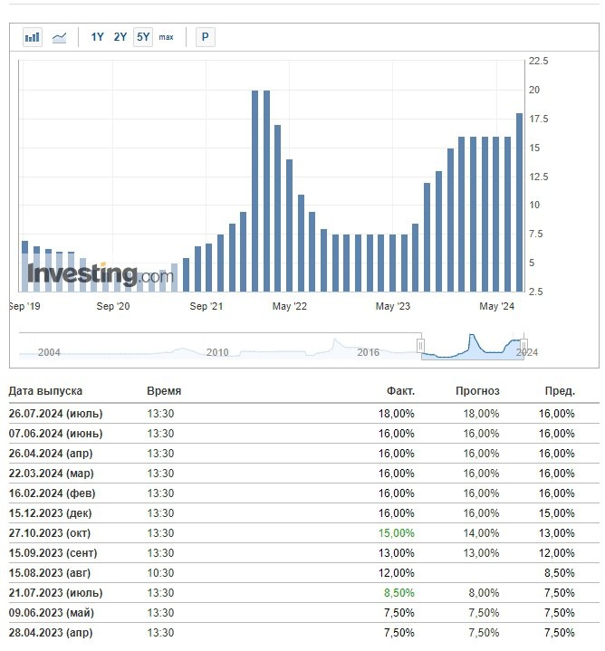Click the last 18% bar in chart

click(520, 203)
